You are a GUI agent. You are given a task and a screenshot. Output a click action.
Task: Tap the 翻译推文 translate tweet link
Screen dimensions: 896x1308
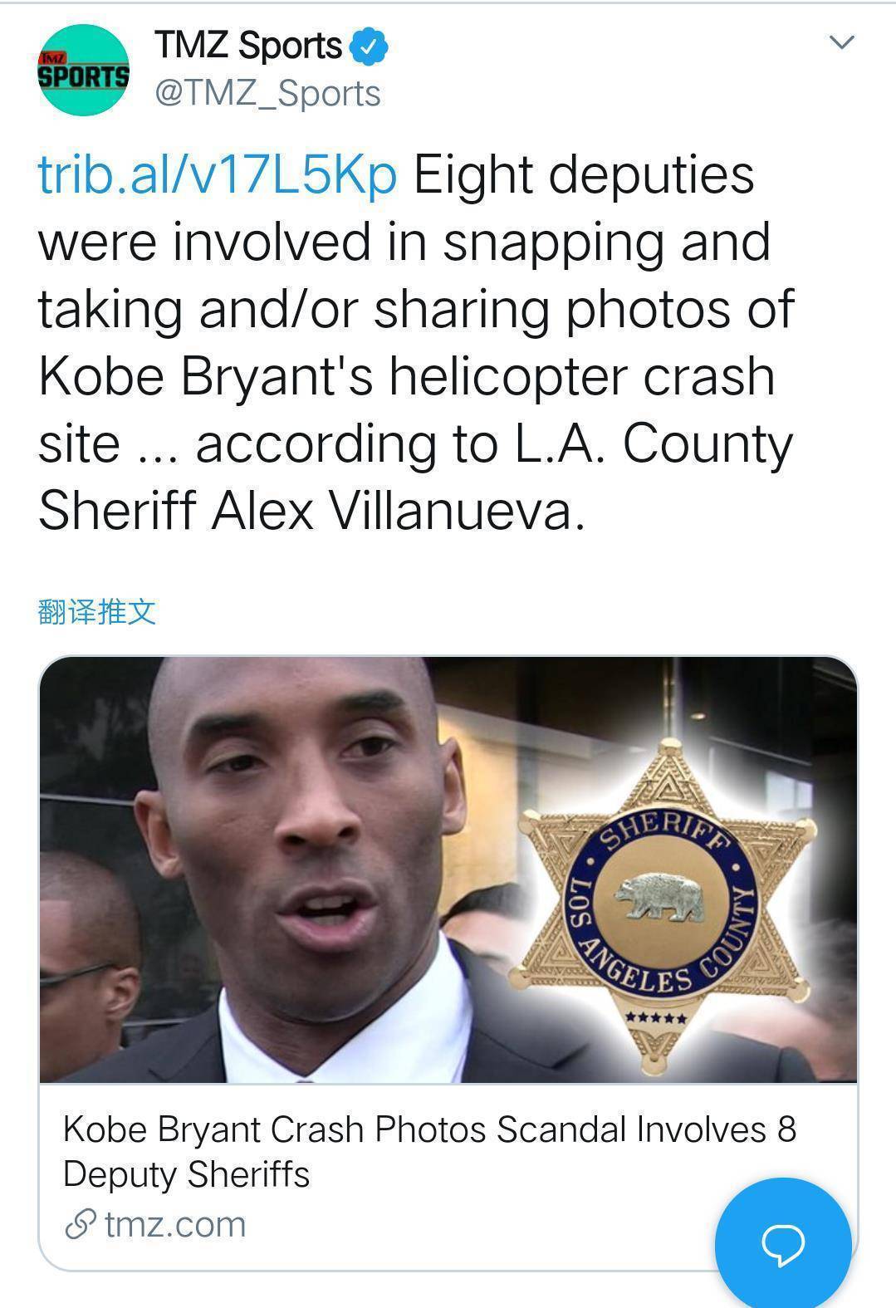pos(97,611)
